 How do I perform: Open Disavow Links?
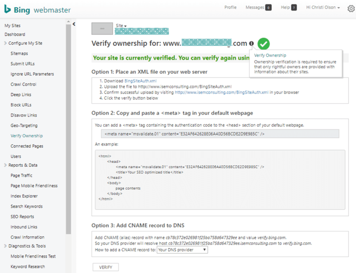[x=24, y=115]
